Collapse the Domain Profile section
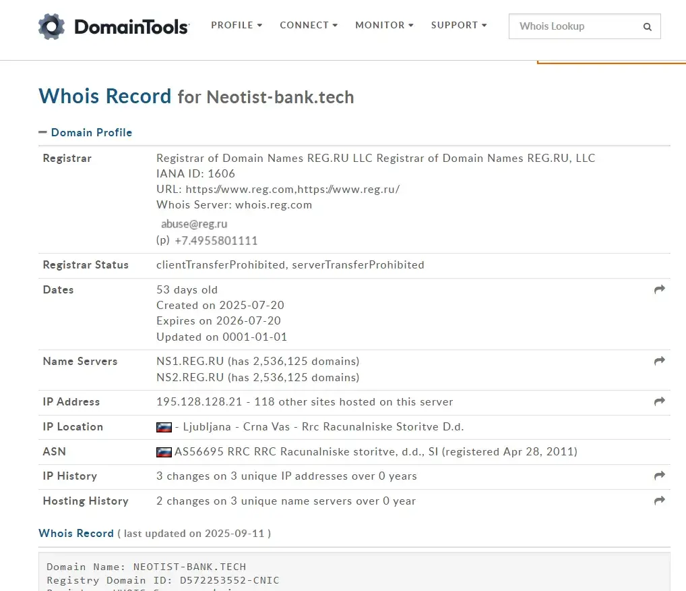Viewport: 686px width, 591px height. pyautogui.click(x=86, y=132)
